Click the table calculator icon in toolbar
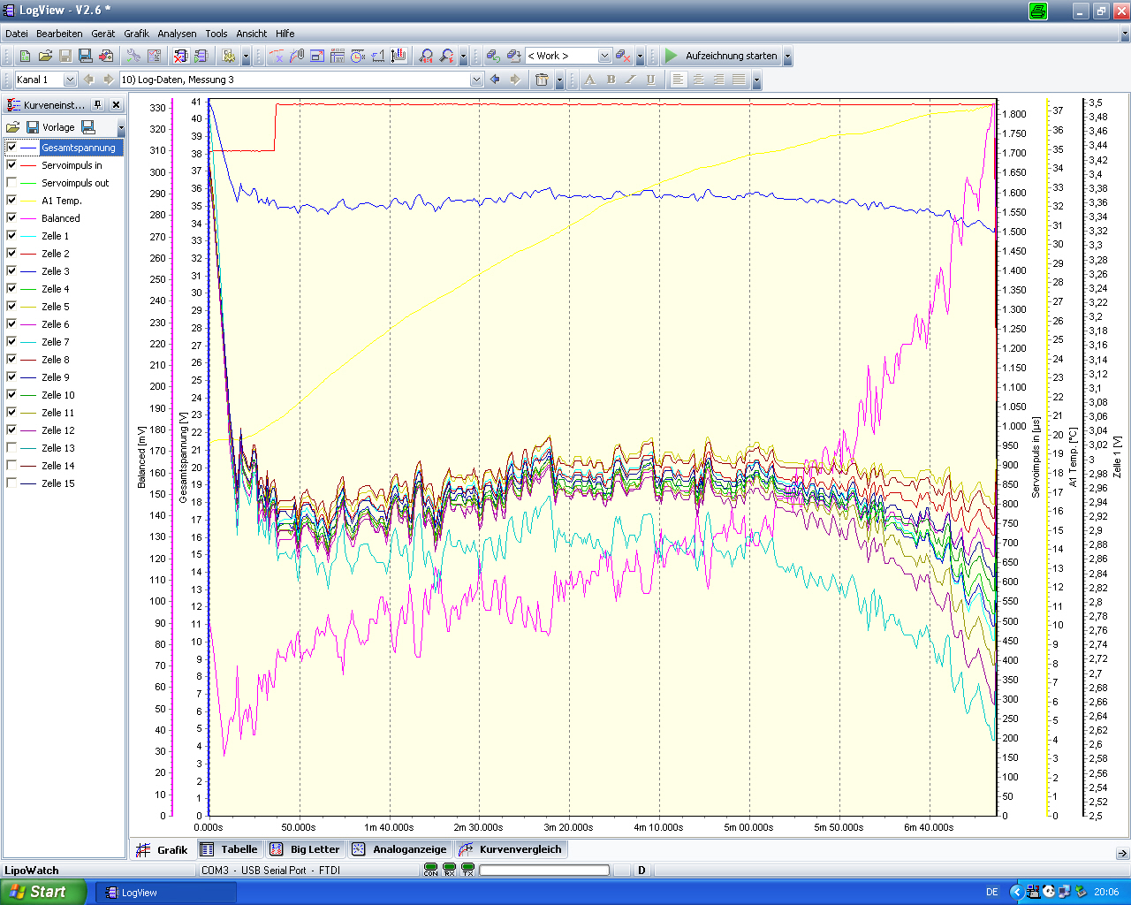 338,56
